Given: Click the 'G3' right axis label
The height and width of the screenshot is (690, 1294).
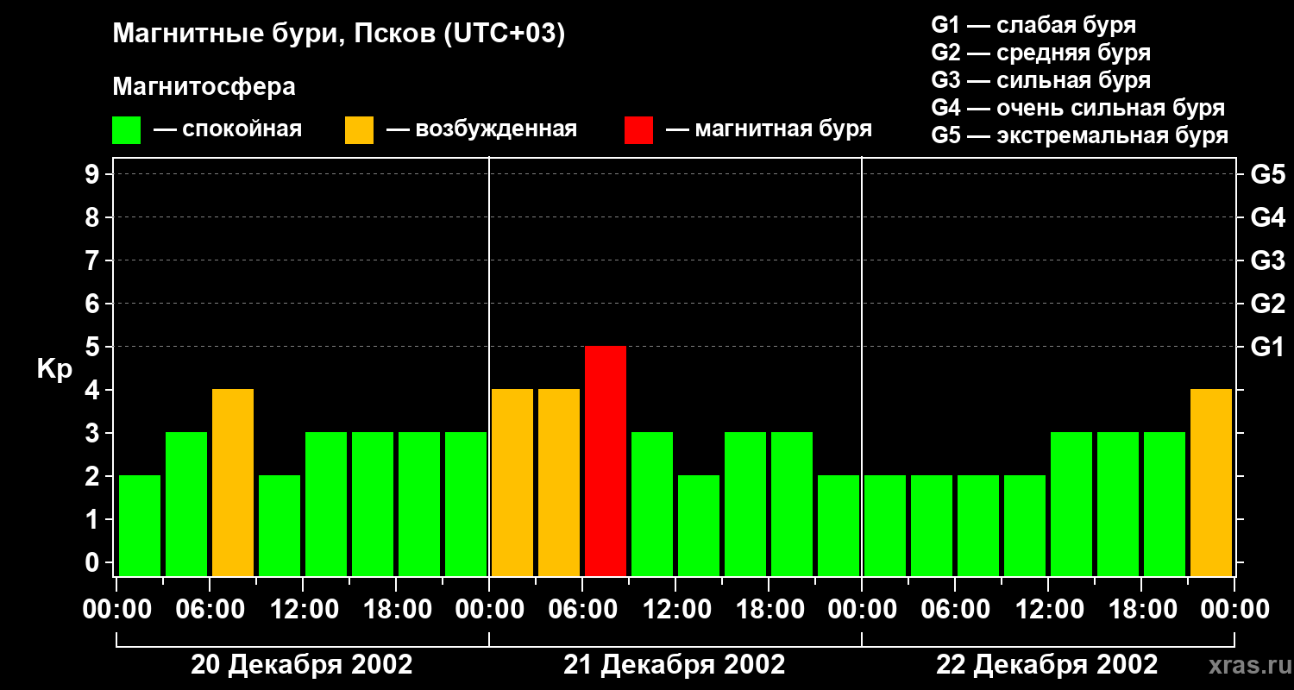Looking at the screenshot, I should tap(1267, 261).
